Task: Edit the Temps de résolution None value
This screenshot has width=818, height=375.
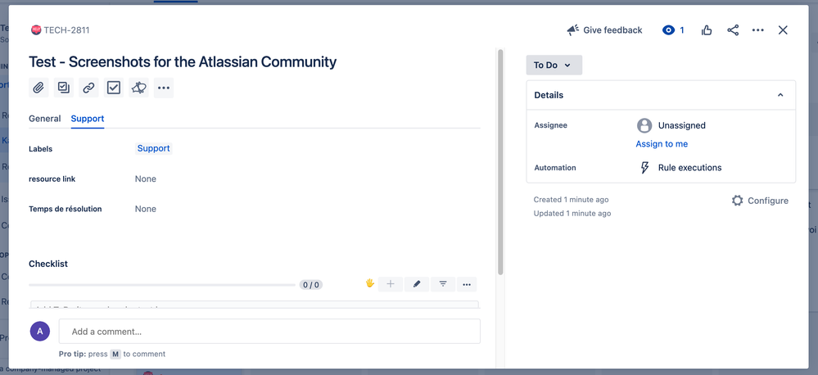Action: click(x=146, y=209)
